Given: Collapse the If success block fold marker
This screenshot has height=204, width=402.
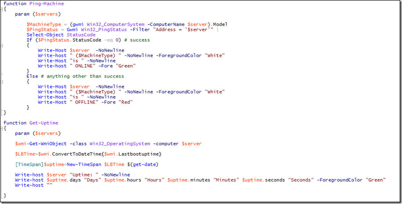Looking at the screenshot, I should (x=2, y=45).
